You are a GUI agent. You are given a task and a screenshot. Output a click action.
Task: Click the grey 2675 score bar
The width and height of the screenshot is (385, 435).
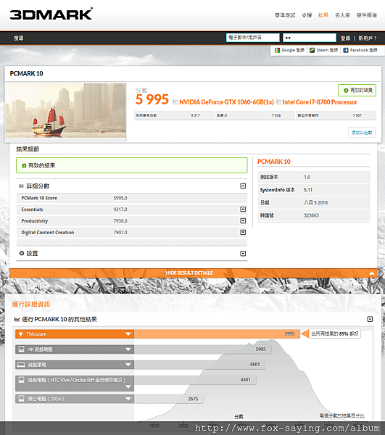[x=169, y=399]
